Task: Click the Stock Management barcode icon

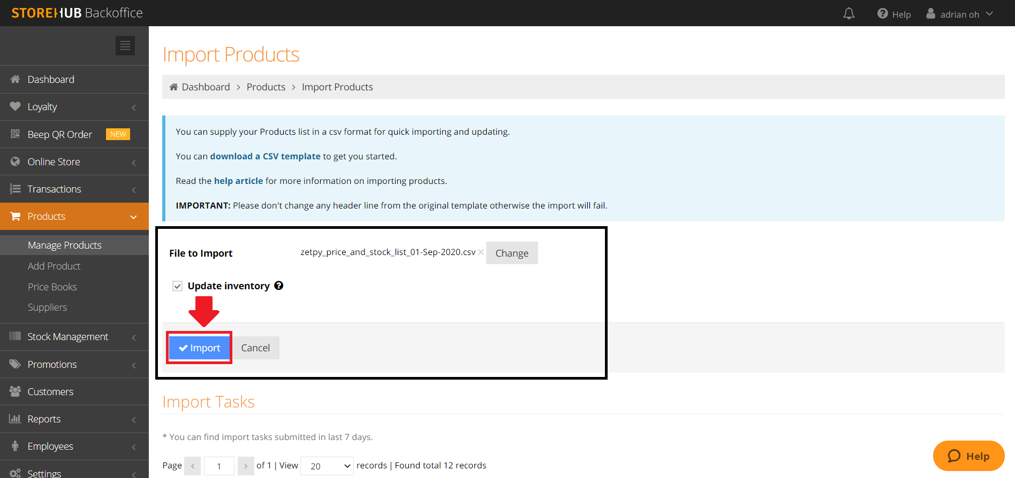Action: coord(15,336)
